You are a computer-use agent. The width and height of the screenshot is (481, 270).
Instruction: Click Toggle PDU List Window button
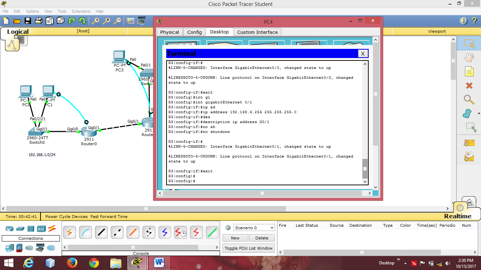click(249, 248)
